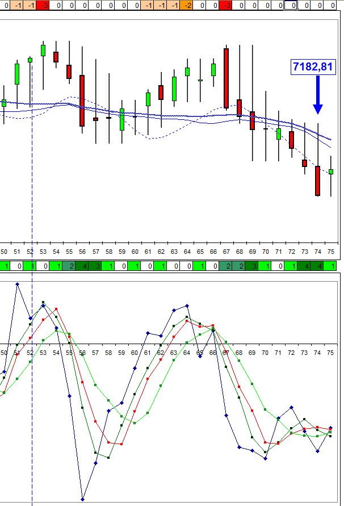
Task: Select the tall red candle at bar 67
Action: pyautogui.click(x=226, y=78)
